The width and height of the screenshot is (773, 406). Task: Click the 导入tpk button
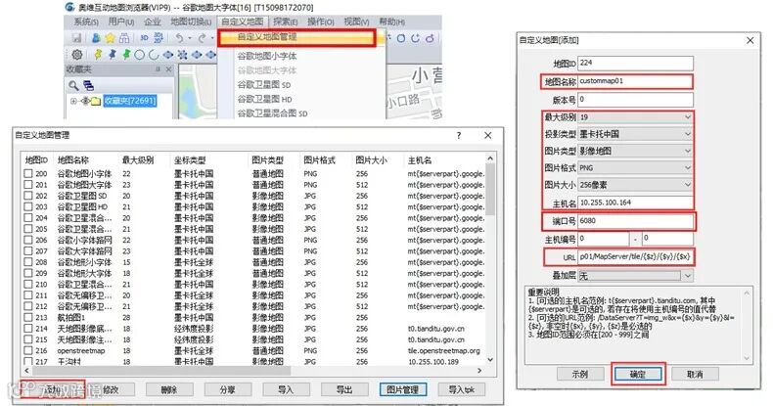462,389
